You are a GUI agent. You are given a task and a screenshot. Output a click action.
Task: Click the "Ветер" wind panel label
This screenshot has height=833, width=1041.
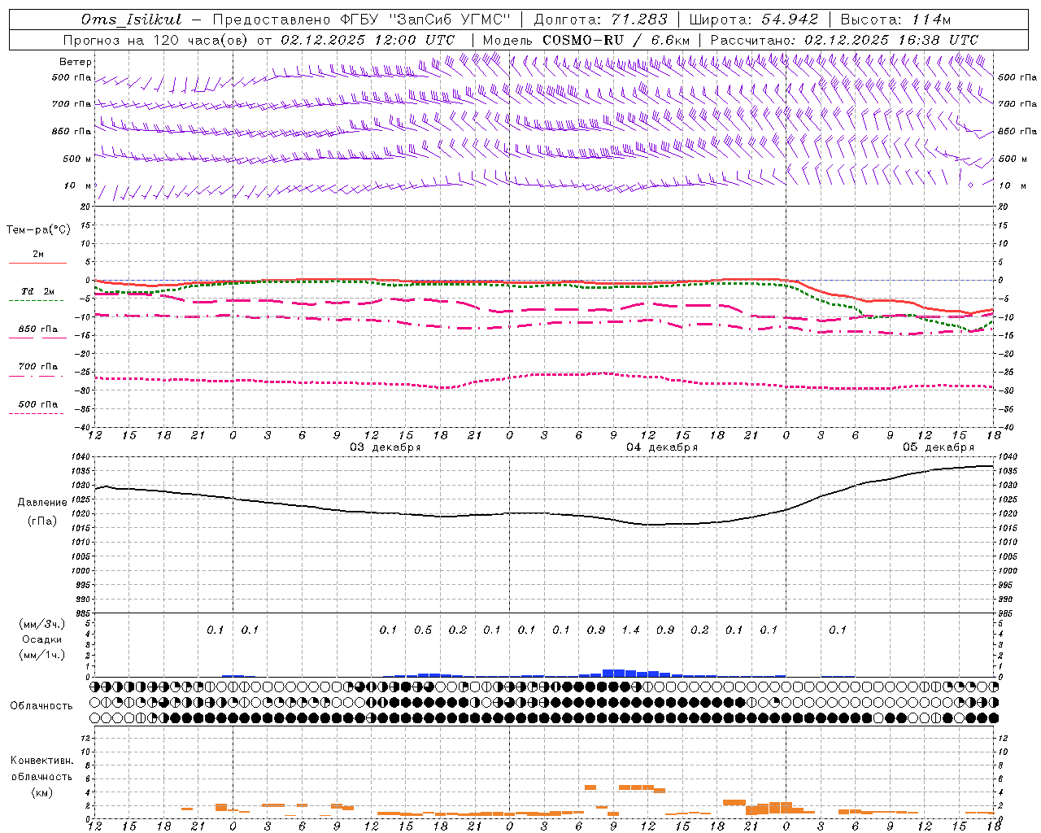click(x=76, y=62)
